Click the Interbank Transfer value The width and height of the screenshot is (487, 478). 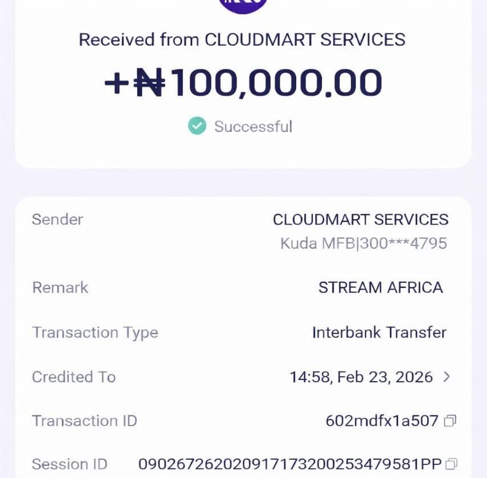coord(379,333)
